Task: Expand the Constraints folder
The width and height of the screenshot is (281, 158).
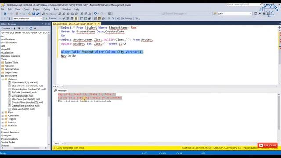Action: [x=3, y=116]
